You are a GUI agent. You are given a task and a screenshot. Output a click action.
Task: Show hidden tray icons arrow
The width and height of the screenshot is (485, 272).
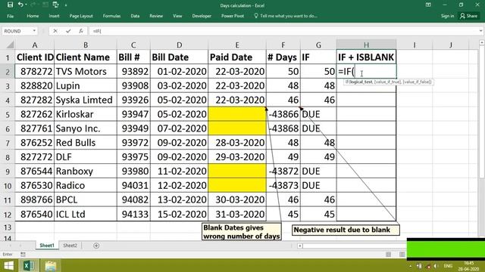coord(410,266)
